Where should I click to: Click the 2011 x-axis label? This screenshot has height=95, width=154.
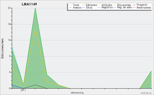(x=23, y=90)
